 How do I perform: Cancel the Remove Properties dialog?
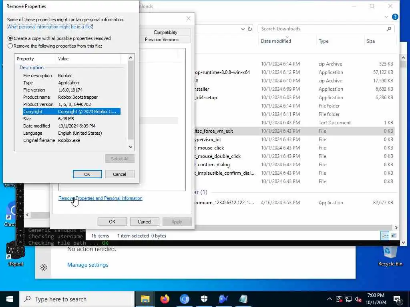click(119, 174)
